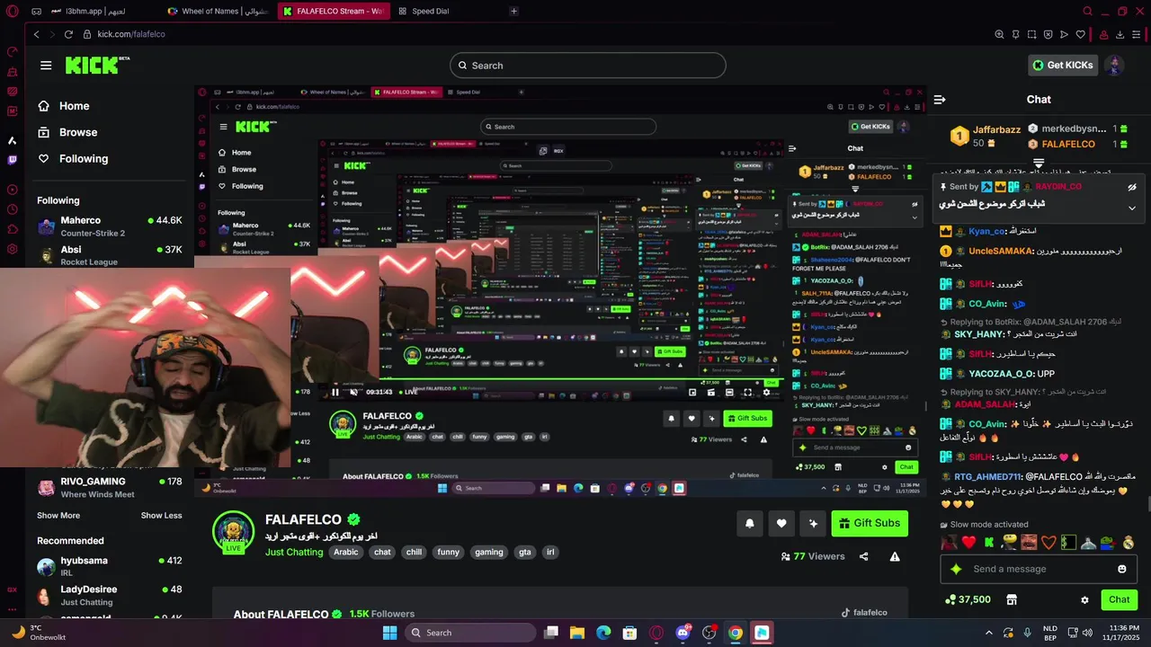Open Absi channel in Following
Image resolution: width=1151 pixels, height=647 pixels.
point(110,255)
